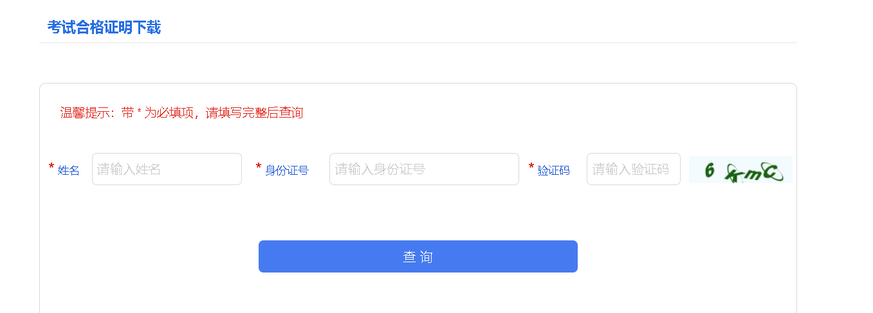The height and width of the screenshot is (313, 873).
Task: Click the 姓名 field label
Action: (x=69, y=170)
